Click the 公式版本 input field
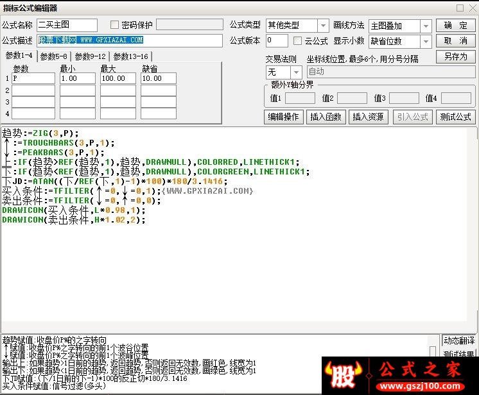The height and width of the screenshot is (395, 479). 277,40
